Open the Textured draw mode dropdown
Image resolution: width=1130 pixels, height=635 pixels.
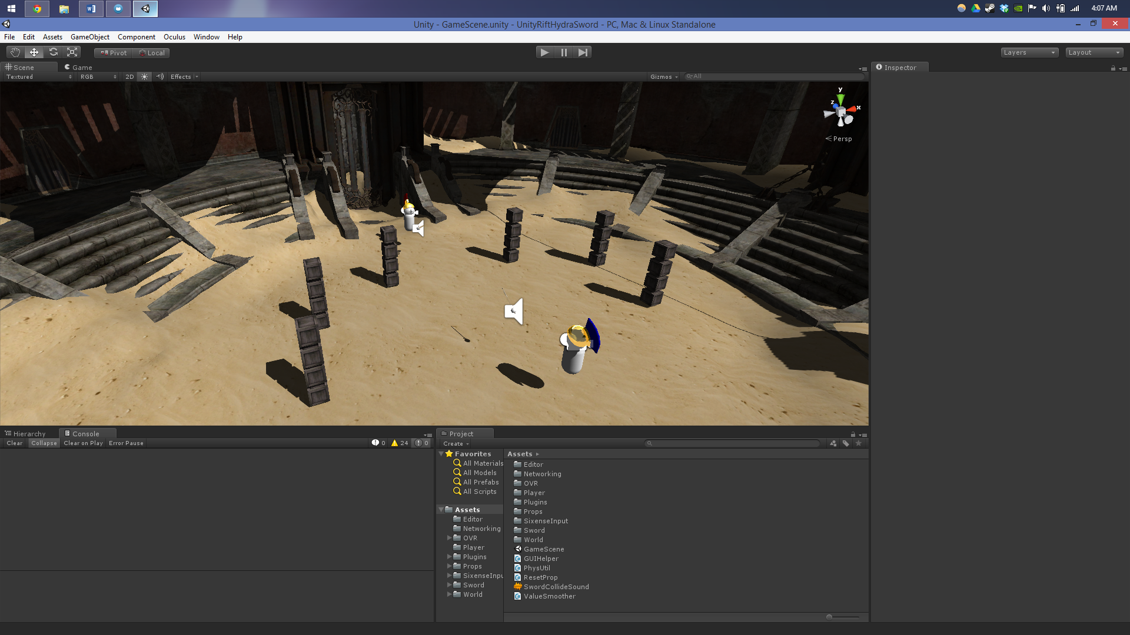[x=39, y=77]
